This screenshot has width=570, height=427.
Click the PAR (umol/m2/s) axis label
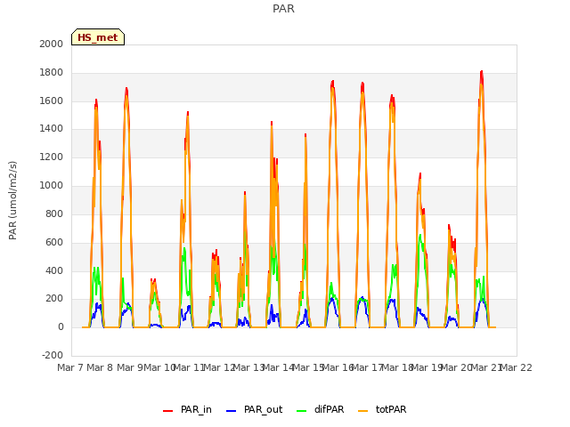tap(12, 200)
